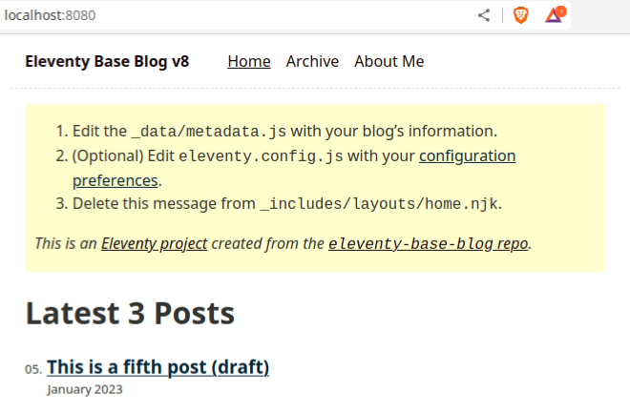The height and width of the screenshot is (413, 630).
Task: Open the Eleventy Base Blog v8 site title
Action: click(107, 61)
